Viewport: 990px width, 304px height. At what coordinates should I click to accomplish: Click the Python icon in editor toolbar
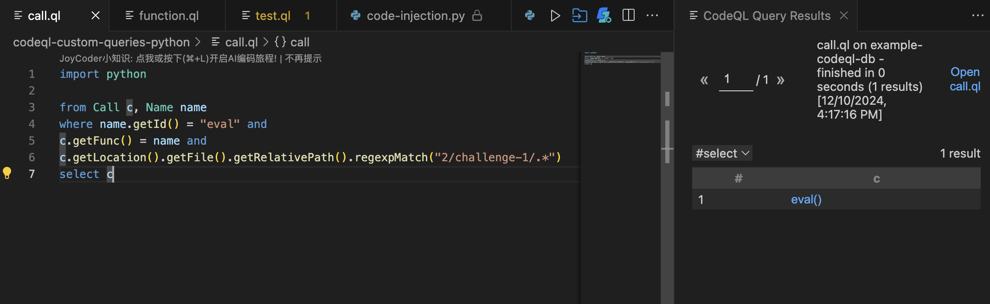coord(529,16)
